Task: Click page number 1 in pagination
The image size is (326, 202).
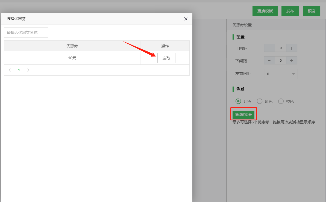Action: click(x=19, y=70)
